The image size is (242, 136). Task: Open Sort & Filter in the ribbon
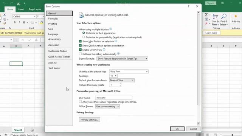pos(215,20)
